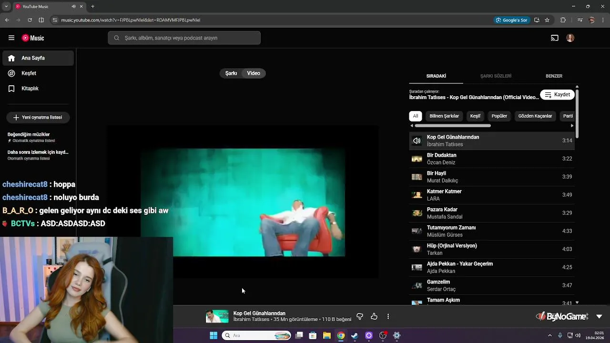The image size is (610, 343).
Task: Open the player bar three-dot menu
Action: (x=388, y=316)
